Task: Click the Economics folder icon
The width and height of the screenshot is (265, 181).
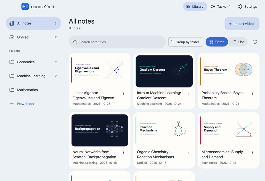Action: coord(12,62)
